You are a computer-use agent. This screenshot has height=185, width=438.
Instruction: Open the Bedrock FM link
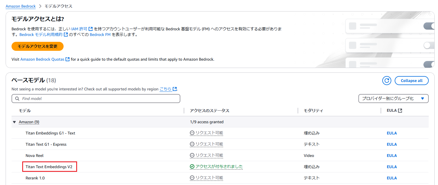click(100, 35)
